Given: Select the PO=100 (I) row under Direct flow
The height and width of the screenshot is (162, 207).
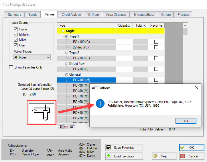Looking at the screenshot, I should pyautogui.click(x=86, y=69).
